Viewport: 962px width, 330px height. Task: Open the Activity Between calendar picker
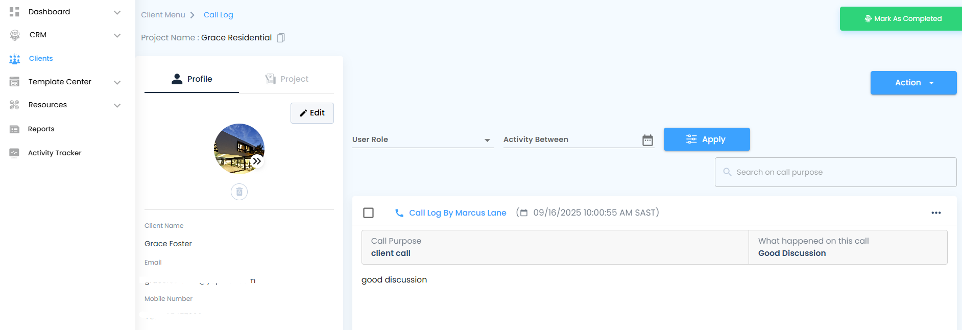point(647,140)
